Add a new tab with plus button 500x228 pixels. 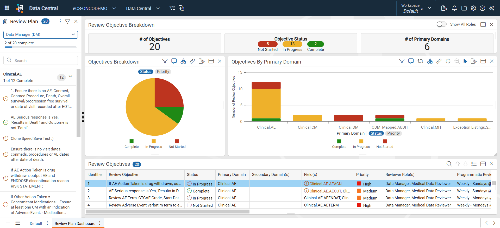click(8, 223)
